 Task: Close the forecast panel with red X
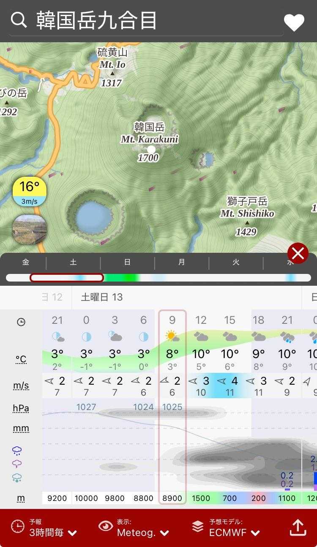[x=298, y=254]
